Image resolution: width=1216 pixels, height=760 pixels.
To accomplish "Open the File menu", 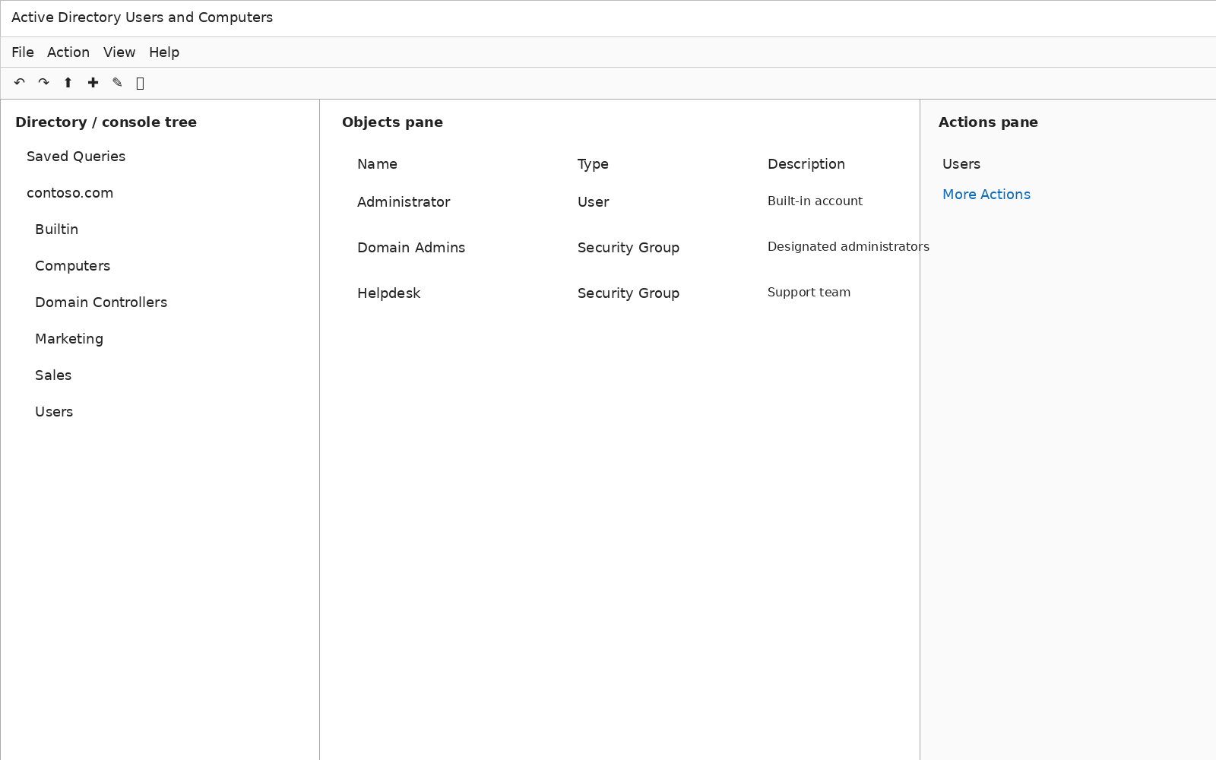I will point(23,52).
